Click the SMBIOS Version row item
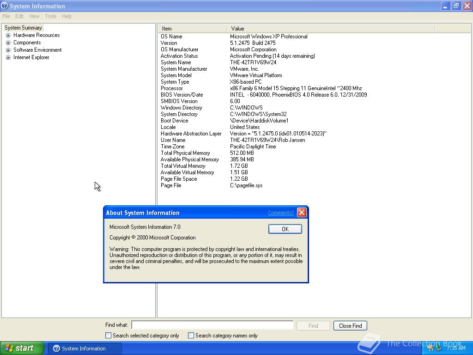 pyautogui.click(x=179, y=101)
